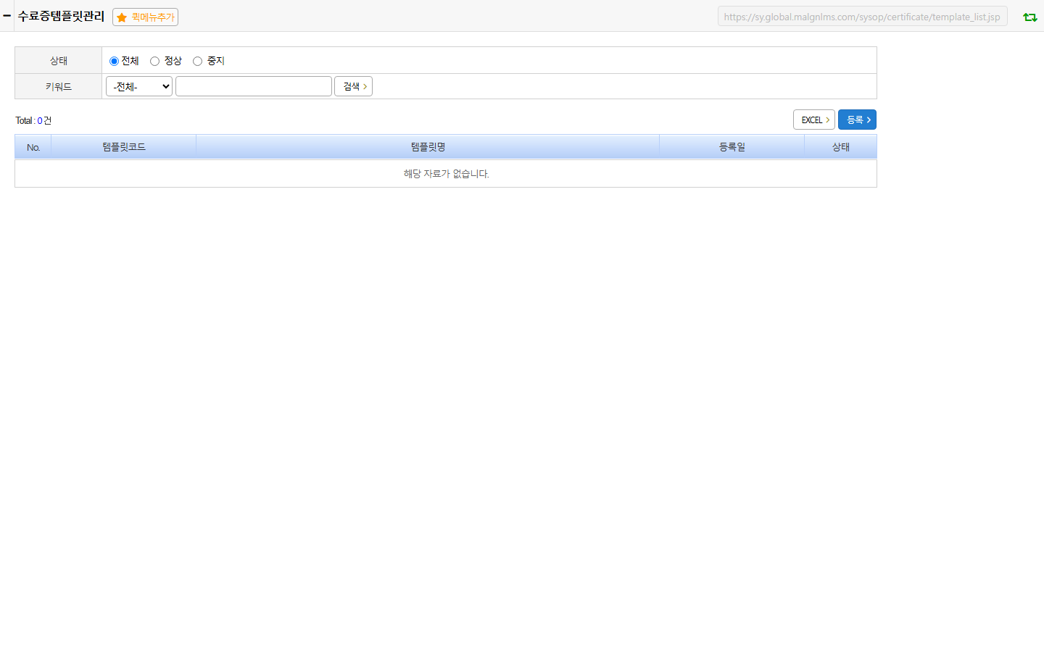Click the page URL address field
This screenshot has width=1044, height=652.
coord(862,17)
